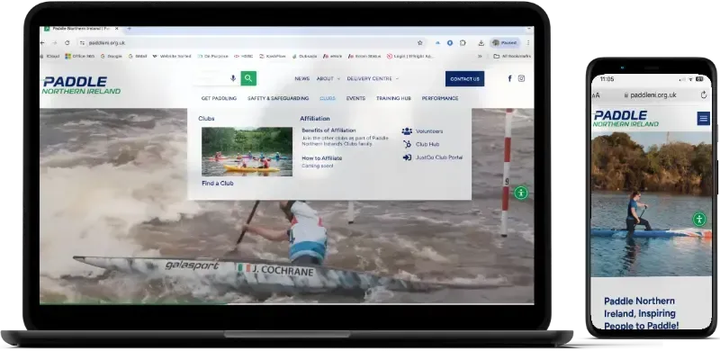This screenshot has width=720, height=351.
Task: Tap the Paddle Northern Ireland logo on phone
Action: (x=625, y=119)
